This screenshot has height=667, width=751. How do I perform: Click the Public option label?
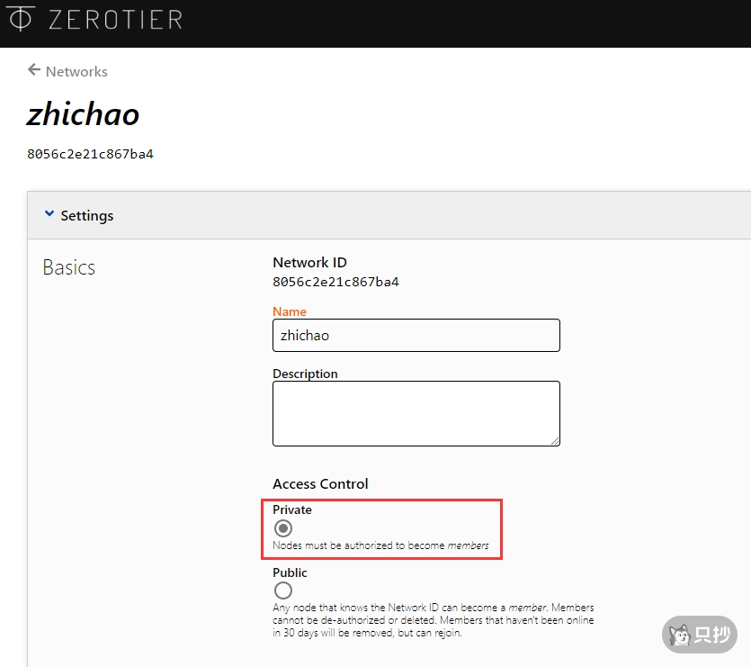pos(290,572)
